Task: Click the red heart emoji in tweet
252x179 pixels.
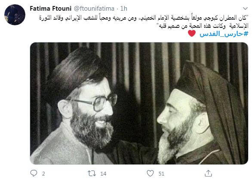Action: pyautogui.click(x=192, y=33)
